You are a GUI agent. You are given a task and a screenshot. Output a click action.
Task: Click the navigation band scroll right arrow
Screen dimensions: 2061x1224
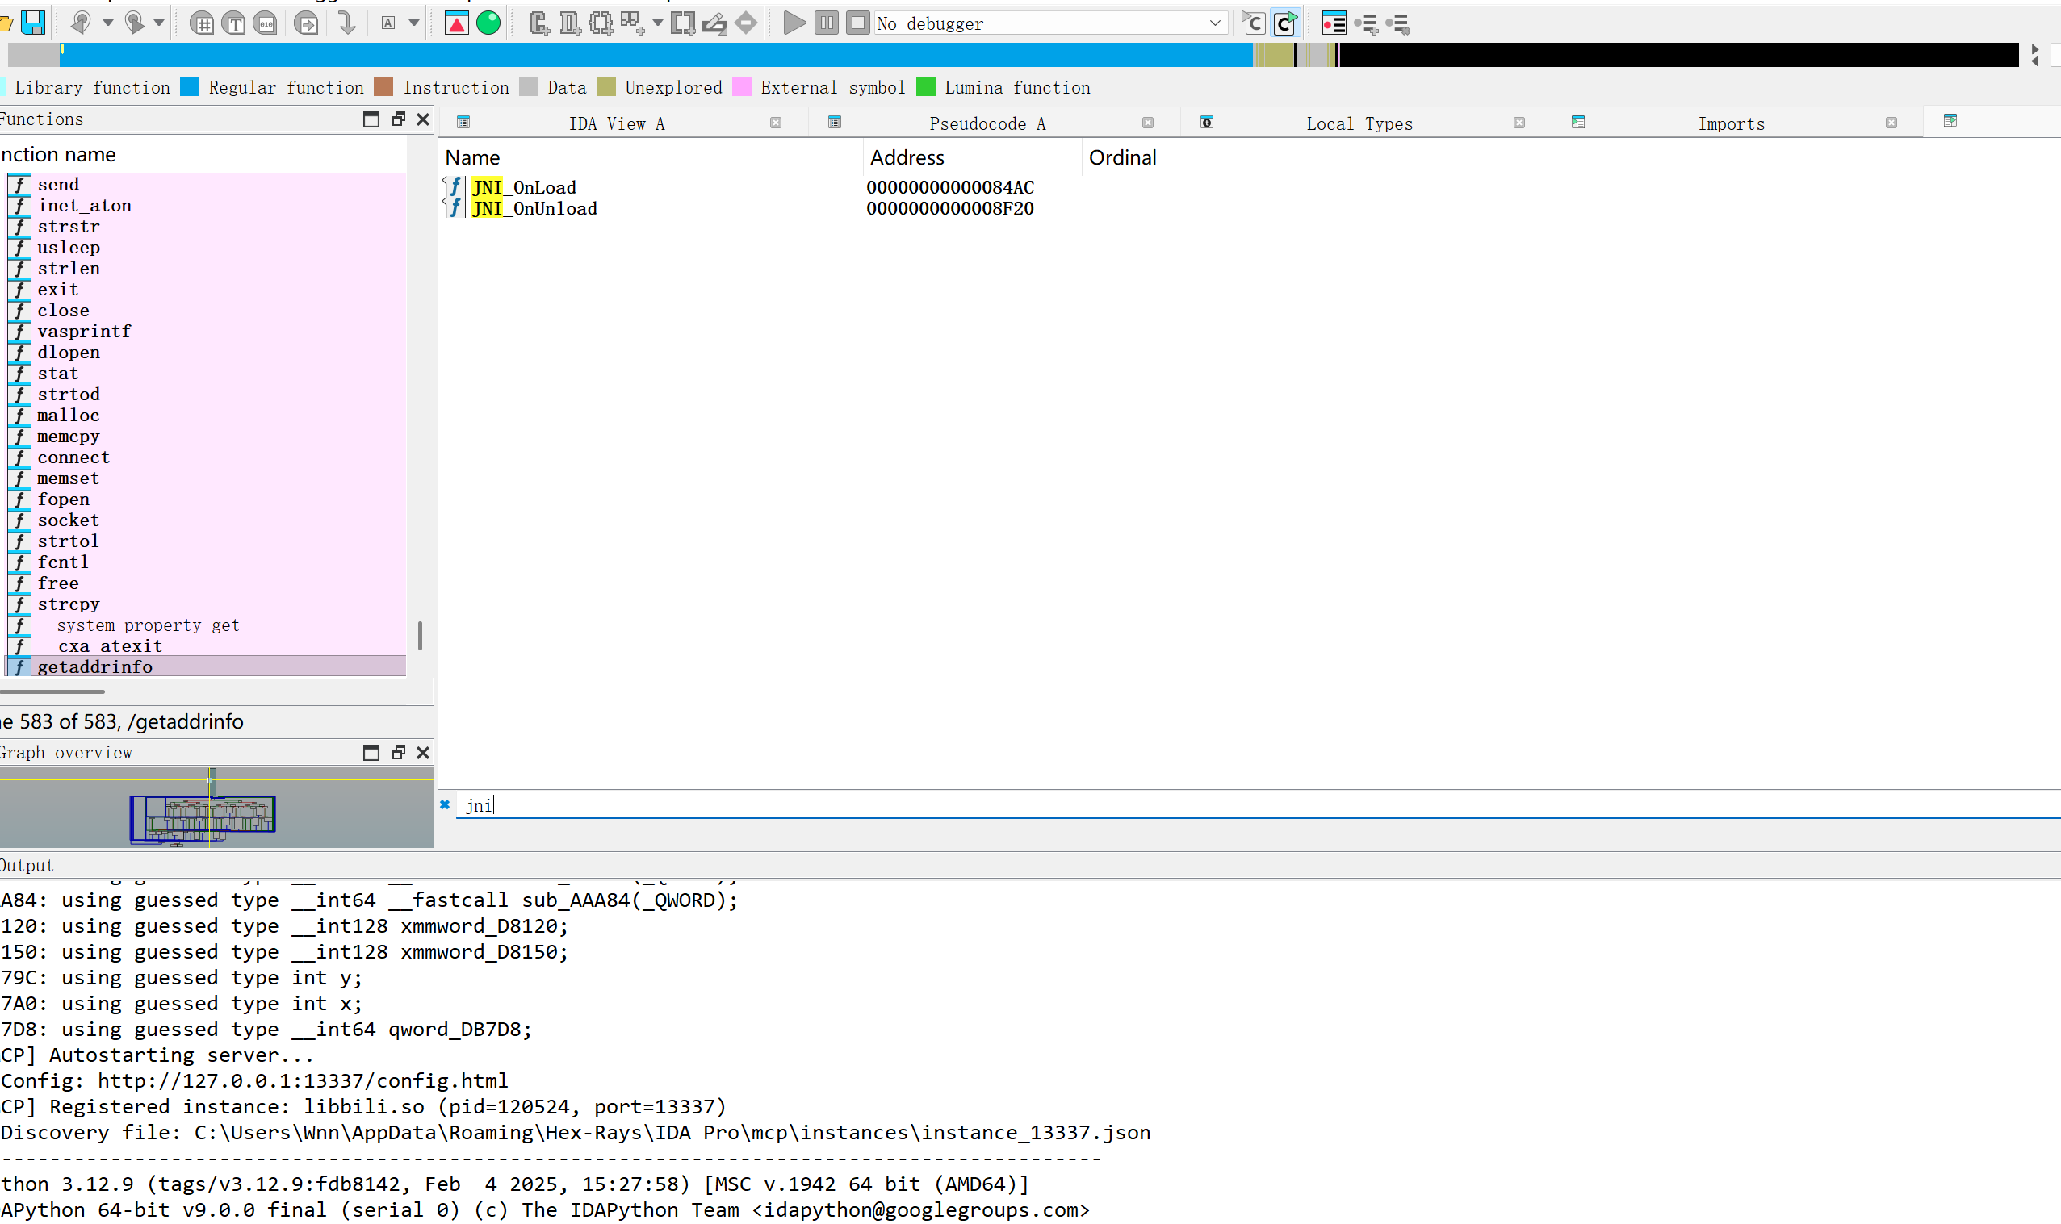pyautogui.click(x=2034, y=48)
